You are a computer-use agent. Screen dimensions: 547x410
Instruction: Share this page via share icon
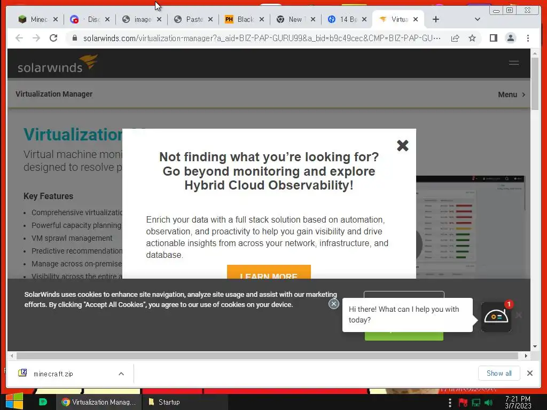(x=455, y=38)
